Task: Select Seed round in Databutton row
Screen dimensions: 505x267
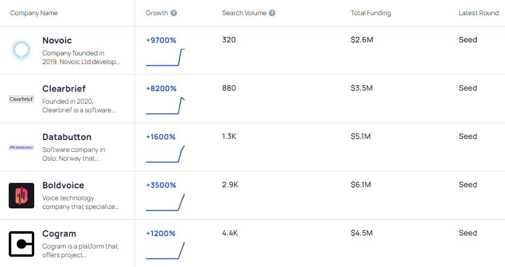Action: click(468, 136)
